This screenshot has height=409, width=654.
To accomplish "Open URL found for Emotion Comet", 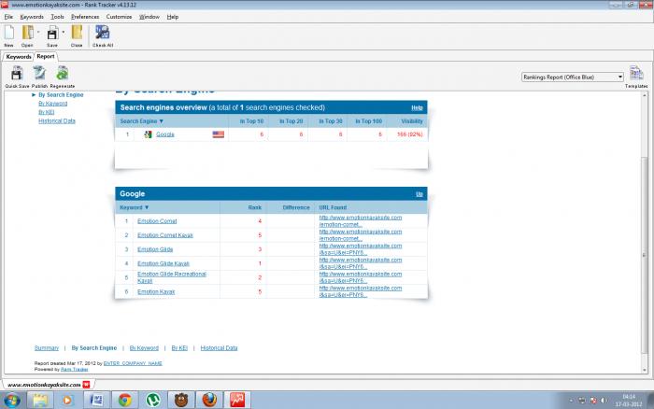I will tap(361, 221).
